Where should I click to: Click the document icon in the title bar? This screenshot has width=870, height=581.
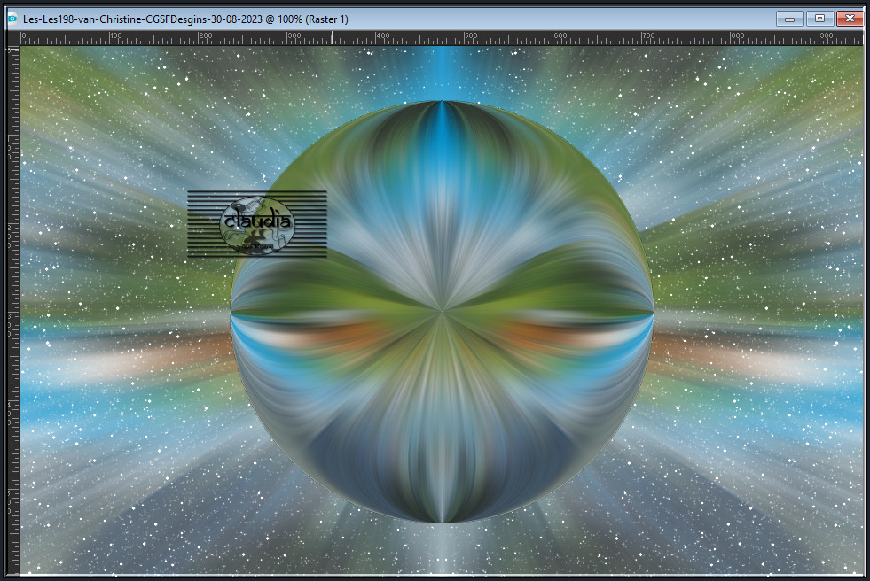tap(12, 19)
